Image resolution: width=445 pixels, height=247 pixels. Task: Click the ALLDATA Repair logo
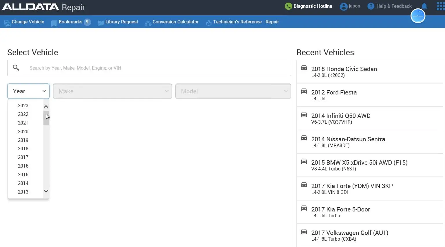pyautogui.click(x=43, y=7)
